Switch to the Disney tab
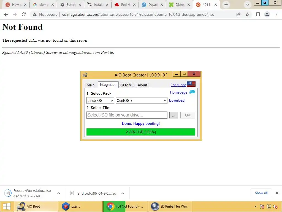The height and width of the screenshot is (212, 282). click(x=179, y=5)
